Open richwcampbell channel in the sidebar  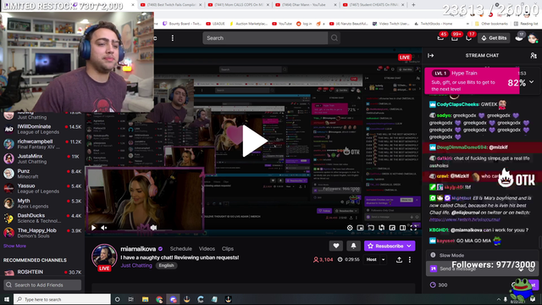(42, 144)
